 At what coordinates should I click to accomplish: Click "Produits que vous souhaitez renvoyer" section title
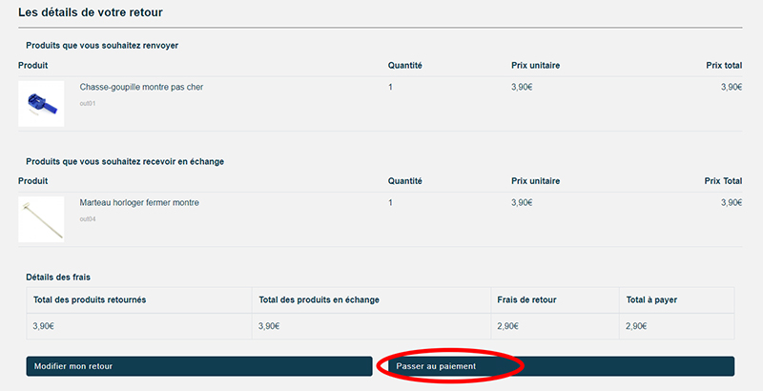[102, 46]
